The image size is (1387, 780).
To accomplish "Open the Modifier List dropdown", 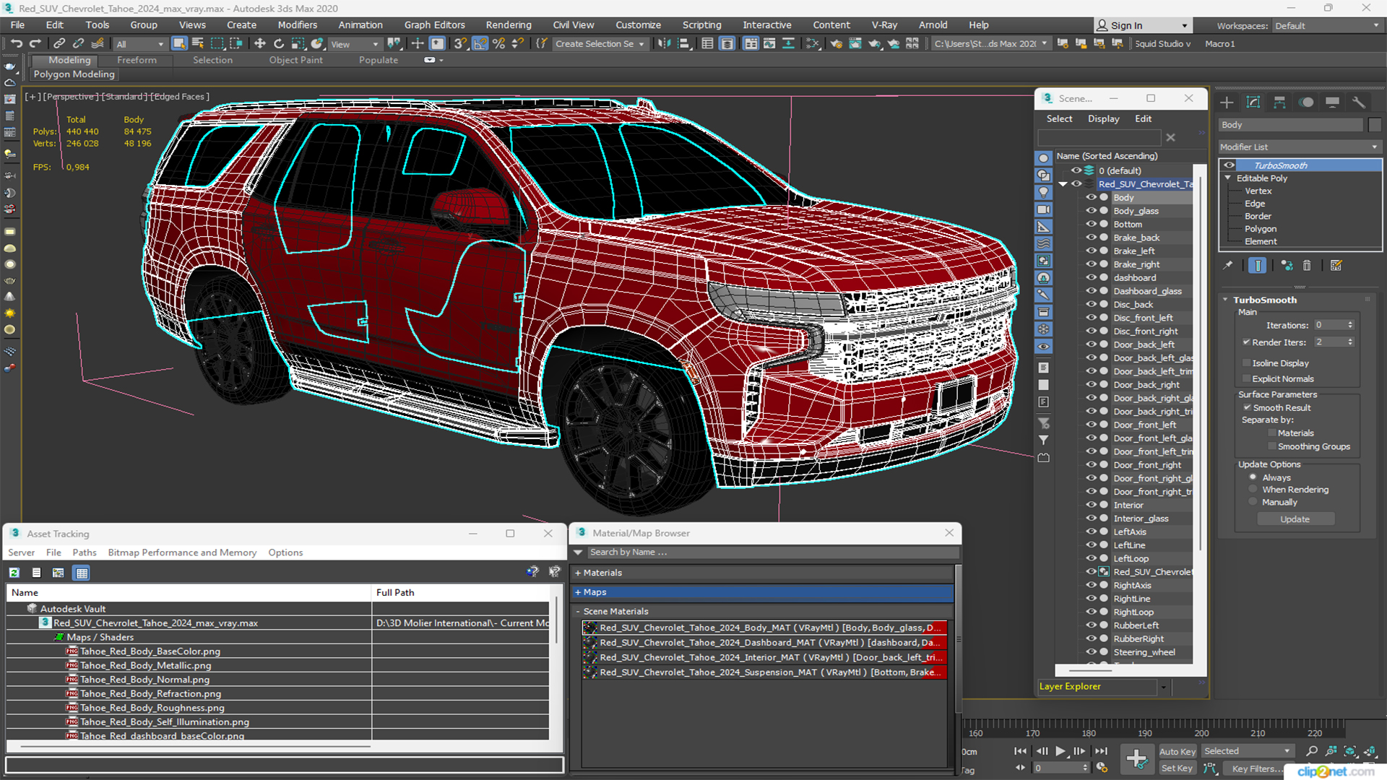I will click(x=1300, y=147).
